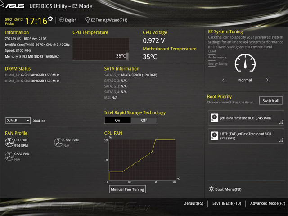This screenshot has width=288, height=216.
Task: Click 'SATA6G_2: N/A' row
Action: [x=116, y=81]
